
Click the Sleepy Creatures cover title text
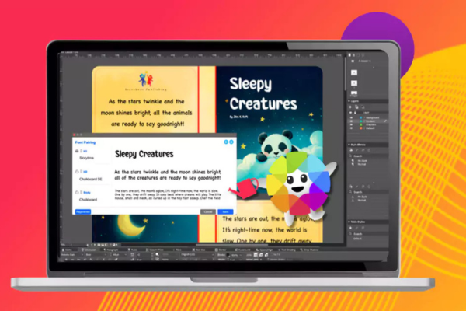263,94
